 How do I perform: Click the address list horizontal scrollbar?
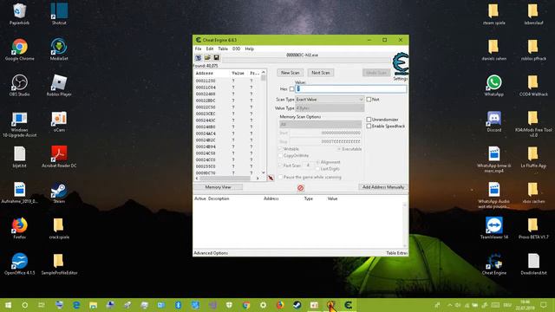click(x=227, y=179)
